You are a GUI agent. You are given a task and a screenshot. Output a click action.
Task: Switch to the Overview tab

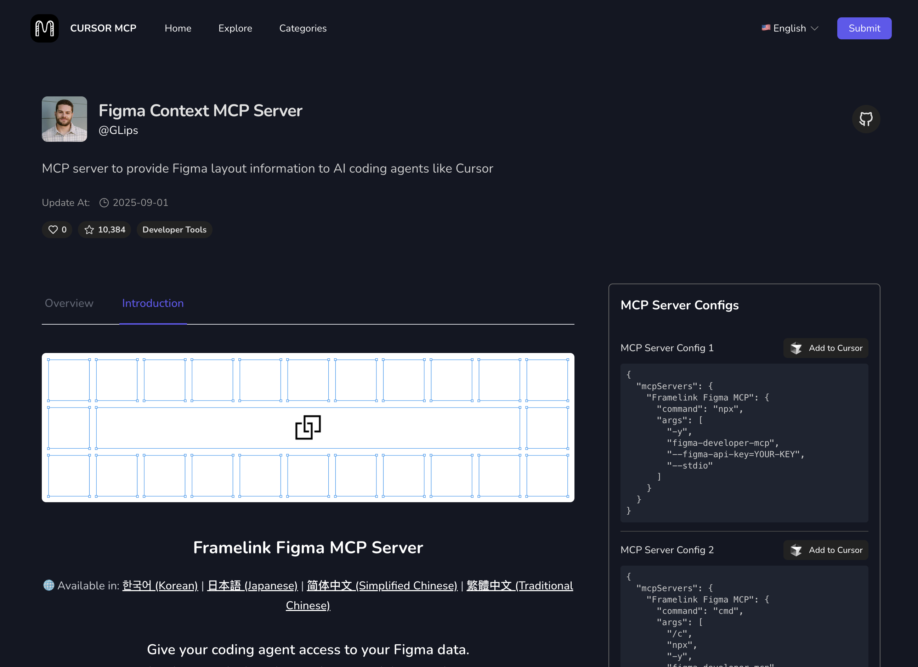tap(69, 303)
